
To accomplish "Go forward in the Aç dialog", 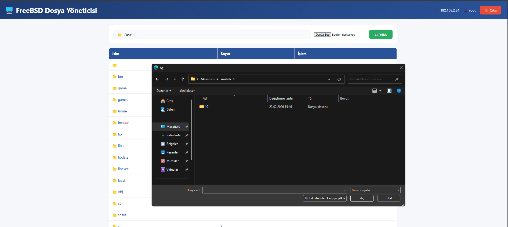I will 167,79.
